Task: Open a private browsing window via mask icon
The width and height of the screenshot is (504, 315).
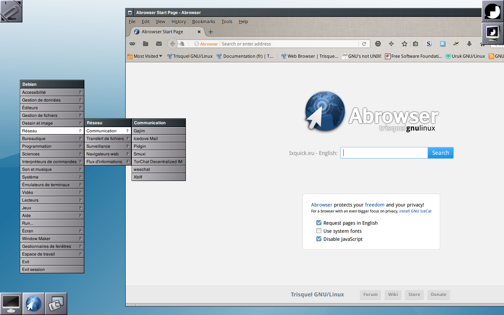Action: (132, 44)
